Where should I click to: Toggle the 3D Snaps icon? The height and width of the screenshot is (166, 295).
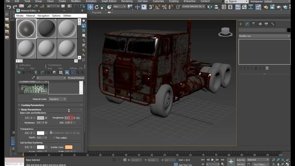(x=151, y=7)
